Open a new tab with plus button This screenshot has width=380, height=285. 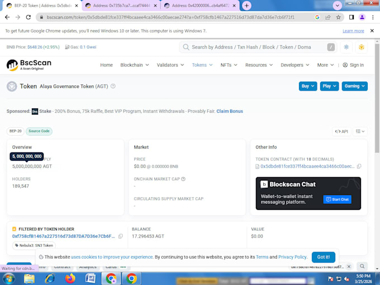[246, 6]
